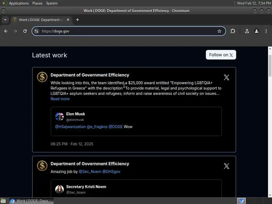272x204 pixels.
Task: Click the page vertical scrollbar thumb
Action: [x=270, y=66]
